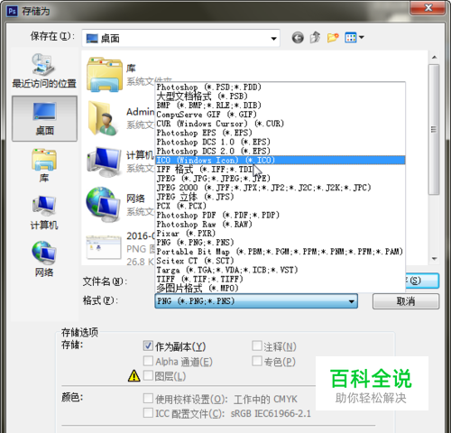
Task: Choose Photoshop DCS 2.0 format
Action: [x=281, y=151]
